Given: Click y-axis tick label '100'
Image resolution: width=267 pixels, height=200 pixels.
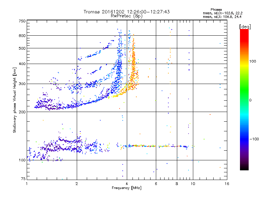Looking at the screenshot, I should (x=22, y=160).
